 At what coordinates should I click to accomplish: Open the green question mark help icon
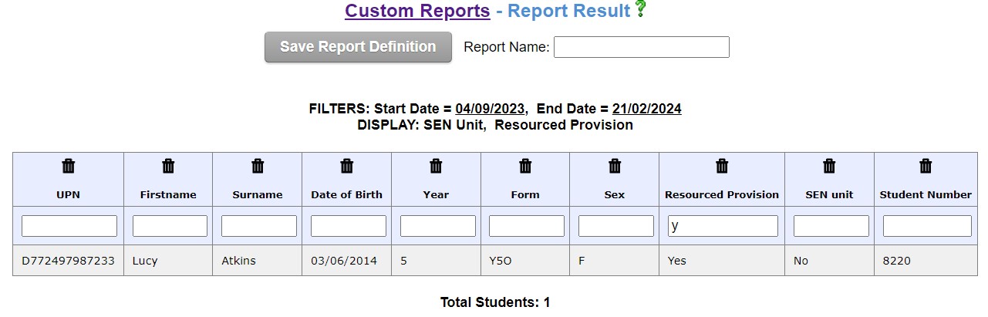640,10
